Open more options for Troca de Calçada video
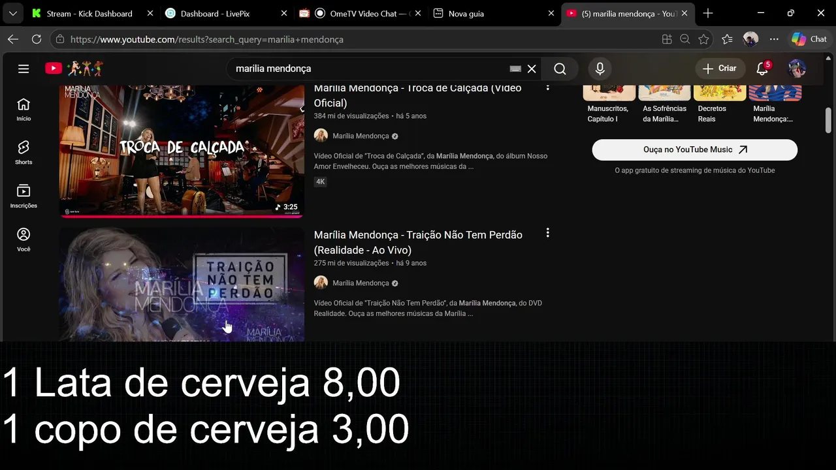The width and height of the screenshot is (836, 470). 547,86
